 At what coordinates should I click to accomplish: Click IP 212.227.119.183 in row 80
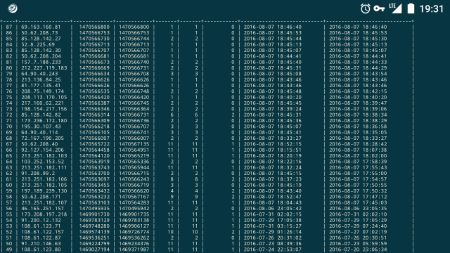tap(44, 68)
